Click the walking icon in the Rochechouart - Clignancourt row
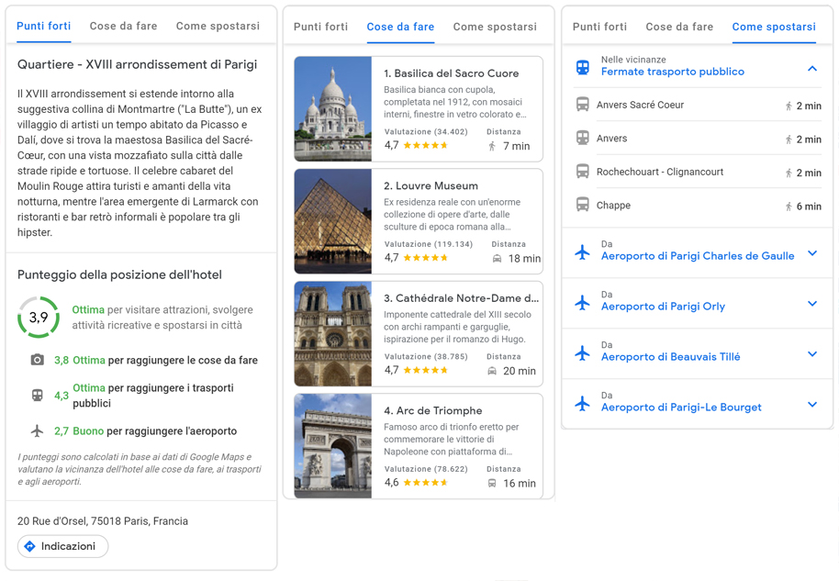Screen dimensions: 839x581 click(789, 173)
